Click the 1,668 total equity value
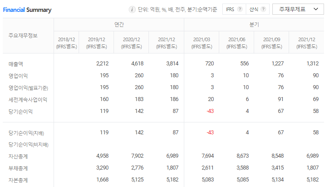 coord(102,179)
